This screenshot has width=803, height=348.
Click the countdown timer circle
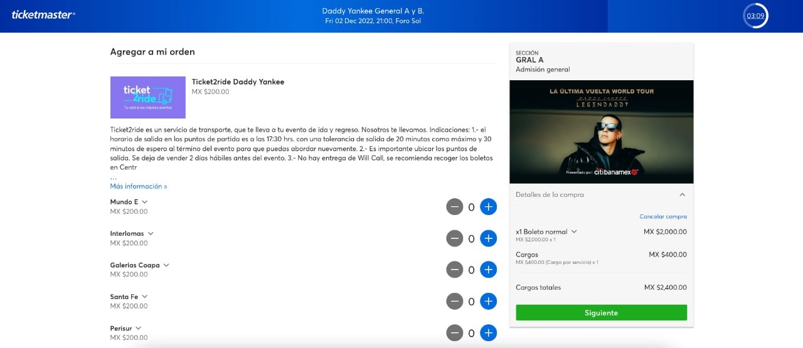(x=755, y=16)
